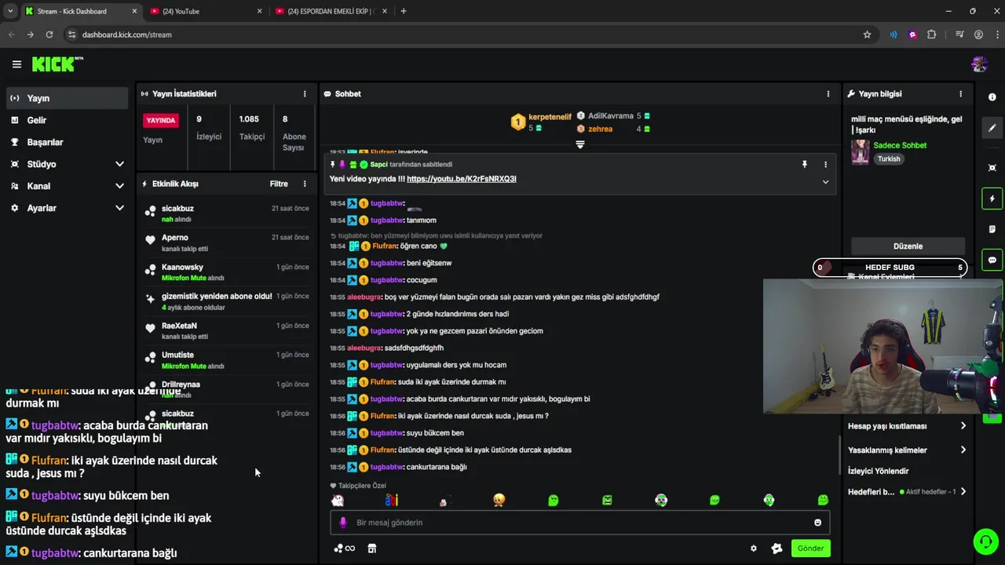Viewport: 1005px width, 565px height.
Task: Switch to ESPORDAN EMEKLİ EKİP tab
Action: tap(331, 11)
